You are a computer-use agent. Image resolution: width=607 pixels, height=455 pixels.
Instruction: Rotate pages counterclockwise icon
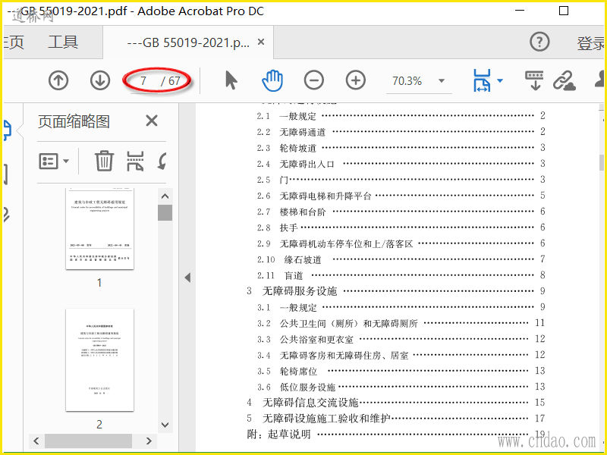coord(162,161)
